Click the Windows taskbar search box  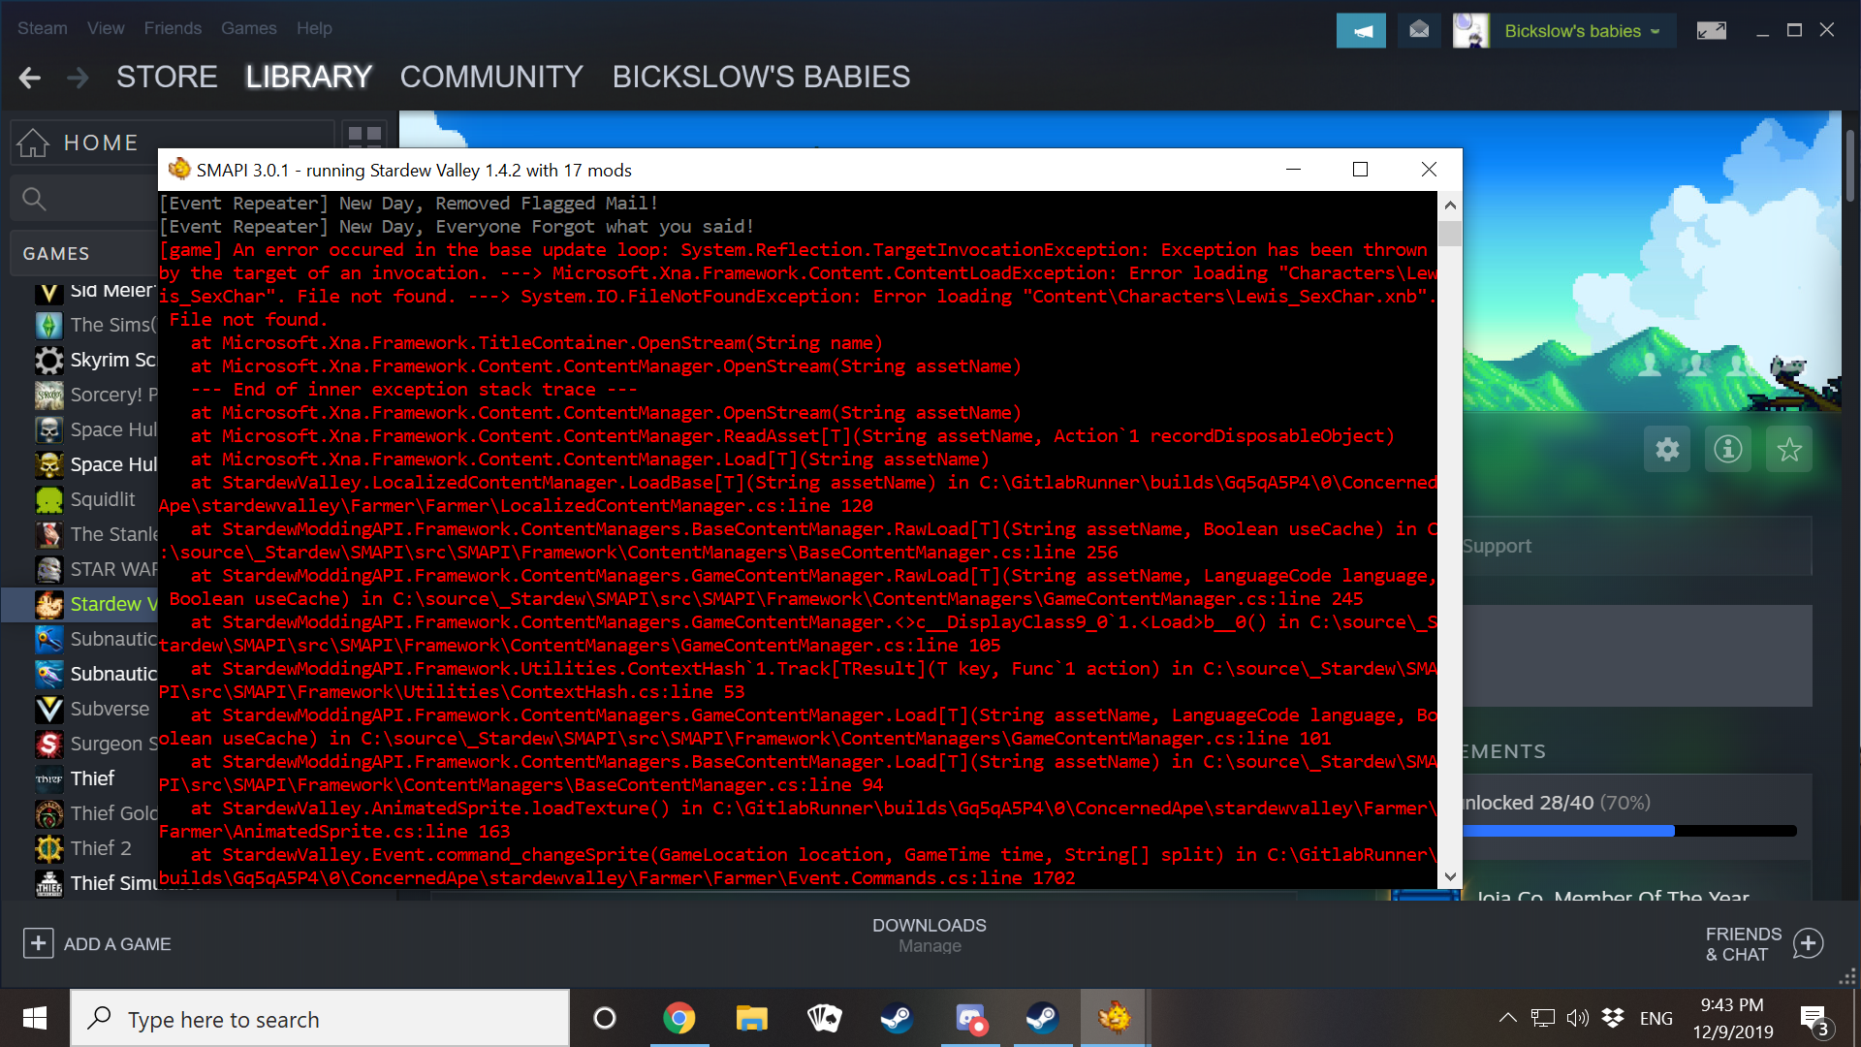[320, 1018]
